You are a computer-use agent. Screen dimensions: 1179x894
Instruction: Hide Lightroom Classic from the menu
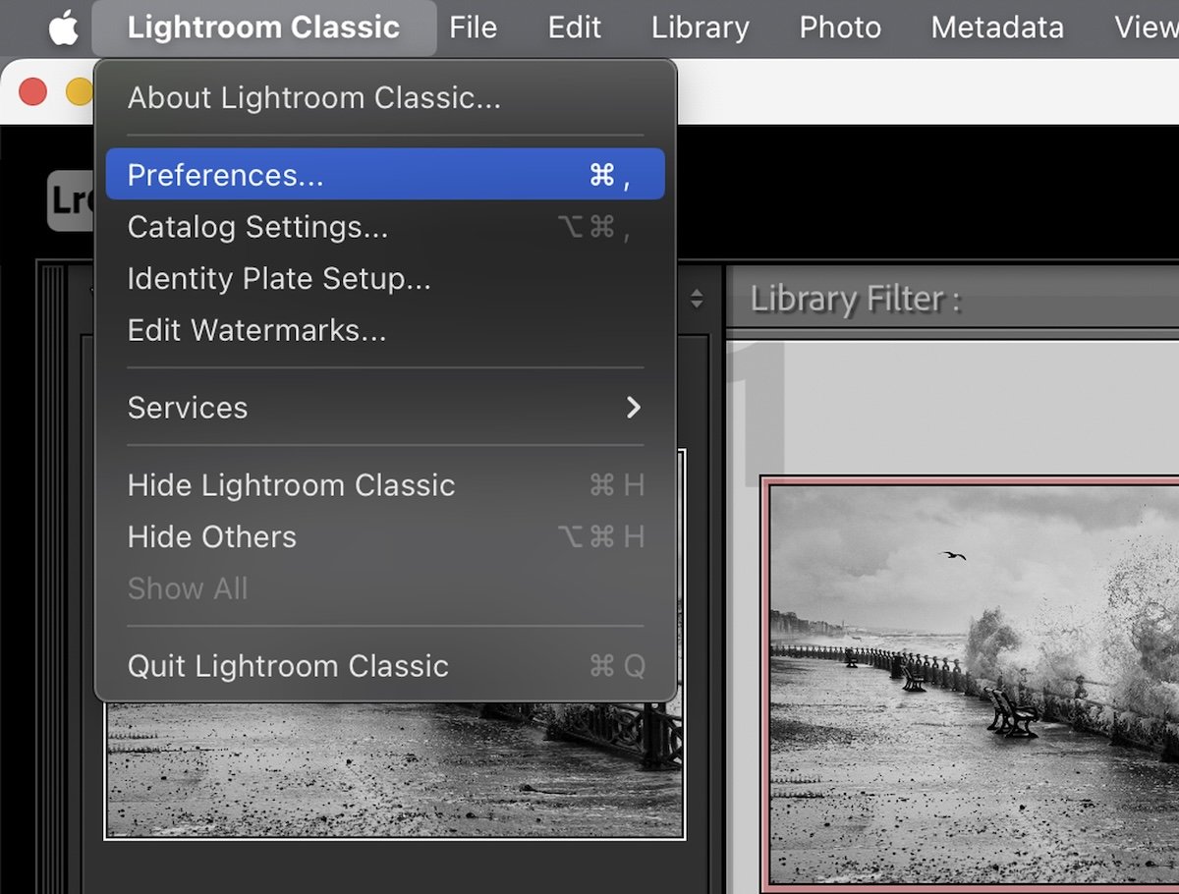coord(291,484)
